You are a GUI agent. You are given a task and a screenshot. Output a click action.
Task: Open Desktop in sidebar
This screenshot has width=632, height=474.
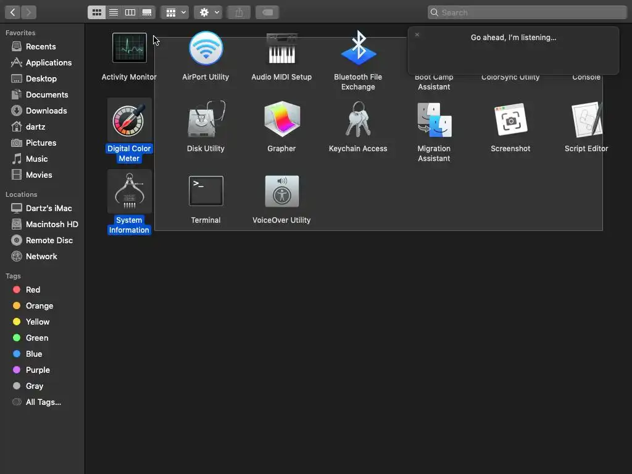(43, 78)
